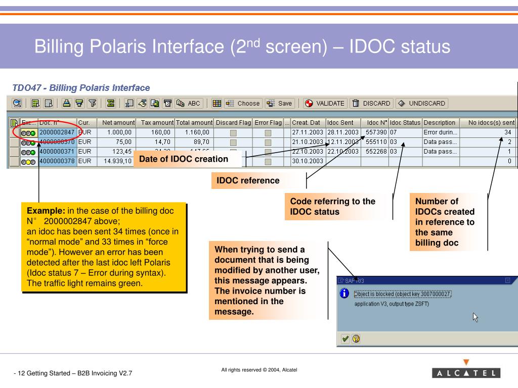Screen dimensions: 518x388
Task: Click the DISCARD button
Action: click(371, 103)
